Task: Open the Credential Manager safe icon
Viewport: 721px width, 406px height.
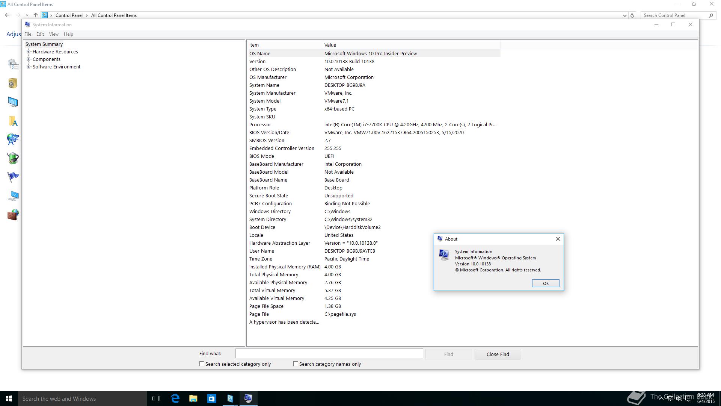Action: coord(13,83)
